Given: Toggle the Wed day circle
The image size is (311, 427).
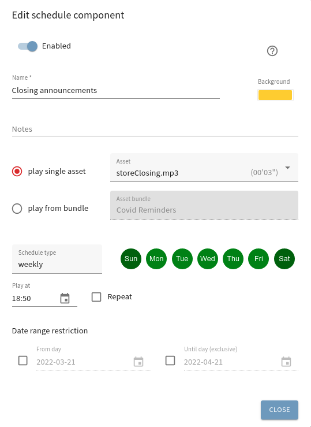Looking at the screenshot, I should [207, 259].
